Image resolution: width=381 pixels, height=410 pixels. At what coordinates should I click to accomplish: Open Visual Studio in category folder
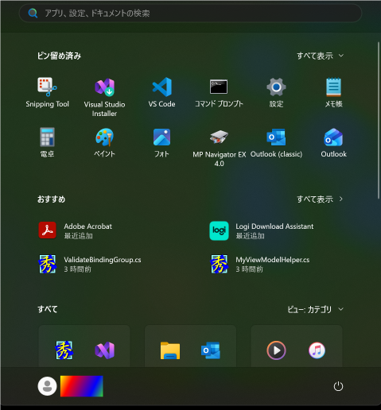pyautogui.click(x=105, y=350)
